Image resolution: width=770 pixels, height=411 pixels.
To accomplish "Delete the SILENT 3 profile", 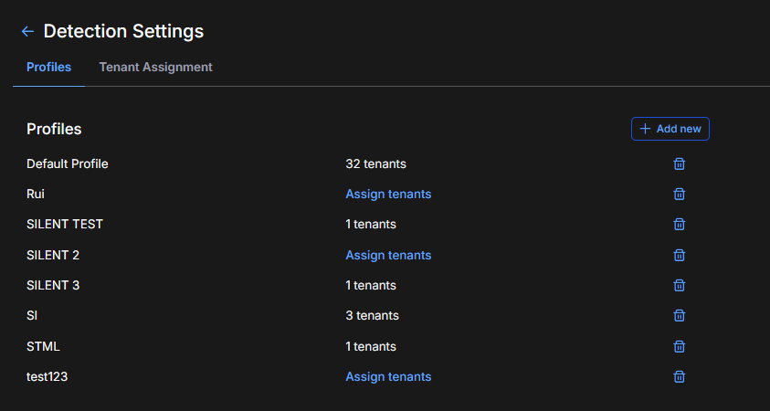I will coord(680,285).
